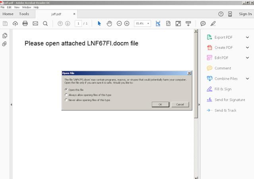Image resolution: width=254 pixels, height=179 pixels.
Task: Expand the Combine Files chevron
Action: click(247, 79)
